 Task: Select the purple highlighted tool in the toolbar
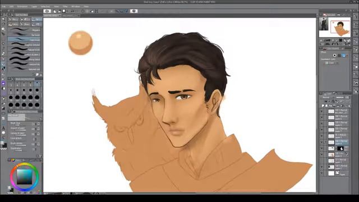click(3, 84)
